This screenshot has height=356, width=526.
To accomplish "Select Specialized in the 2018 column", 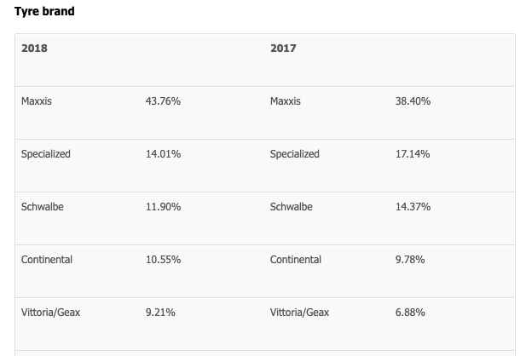I will pos(46,154).
